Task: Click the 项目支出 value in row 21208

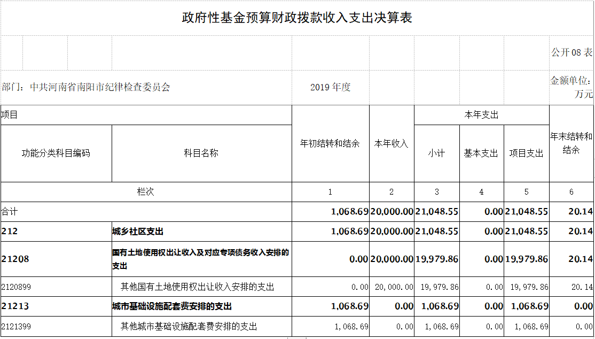Action: pyautogui.click(x=526, y=259)
